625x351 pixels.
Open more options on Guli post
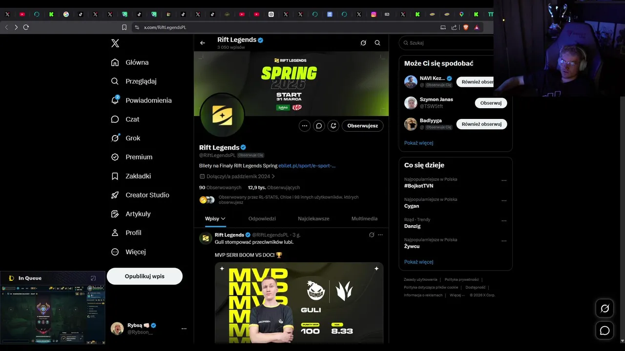point(380,235)
